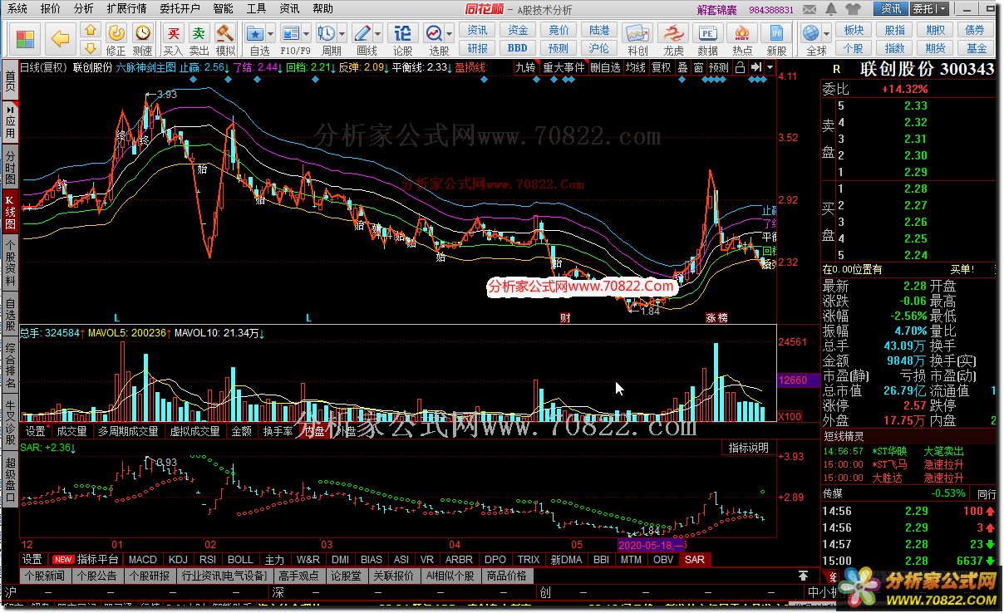Click the 解套锦囊 link in title bar

pos(717,9)
